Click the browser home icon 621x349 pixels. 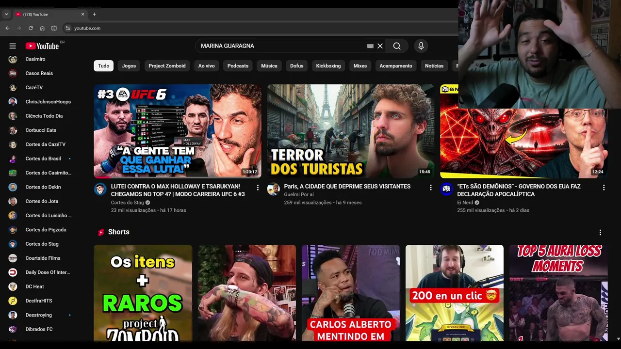[x=42, y=28]
